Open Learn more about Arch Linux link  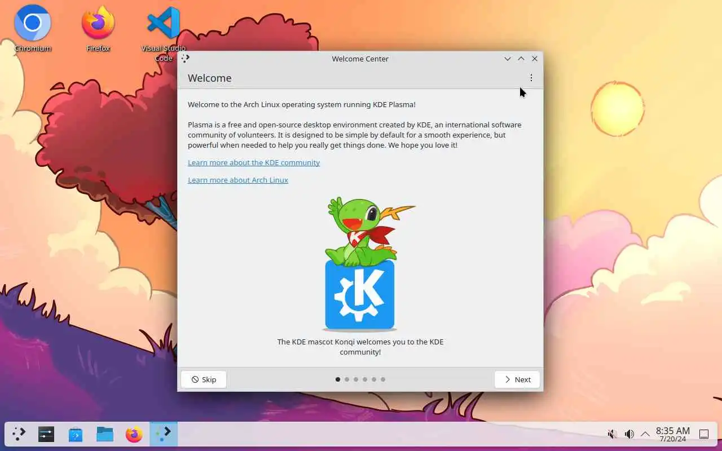coord(238,180)
